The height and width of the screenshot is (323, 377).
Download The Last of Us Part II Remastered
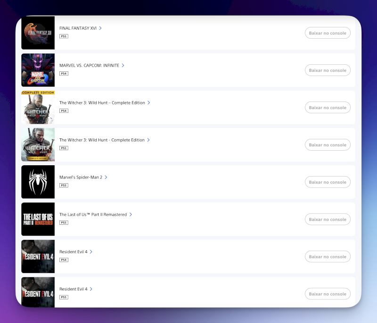328,220
